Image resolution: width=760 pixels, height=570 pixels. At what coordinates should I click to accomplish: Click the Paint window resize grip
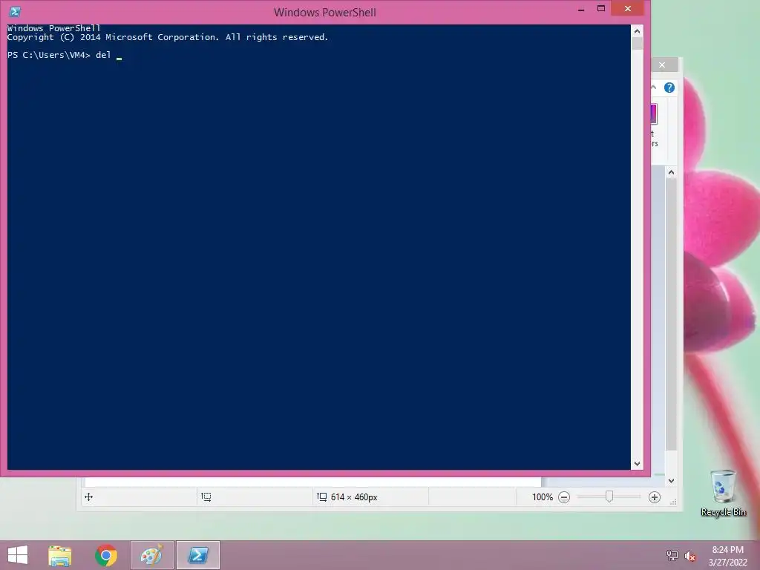(x=673, y=502)
